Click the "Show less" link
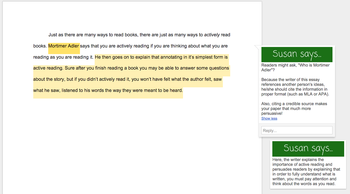Viewport: 350px width, 194px height. coord(269,119)
